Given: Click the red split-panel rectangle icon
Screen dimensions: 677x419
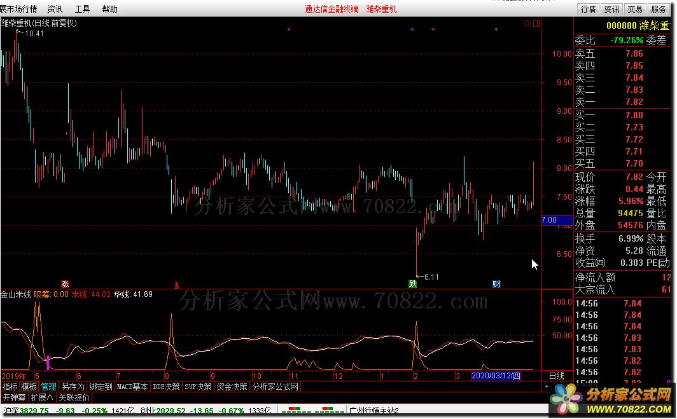Looking at the screenshot, I should coord(536,23).
